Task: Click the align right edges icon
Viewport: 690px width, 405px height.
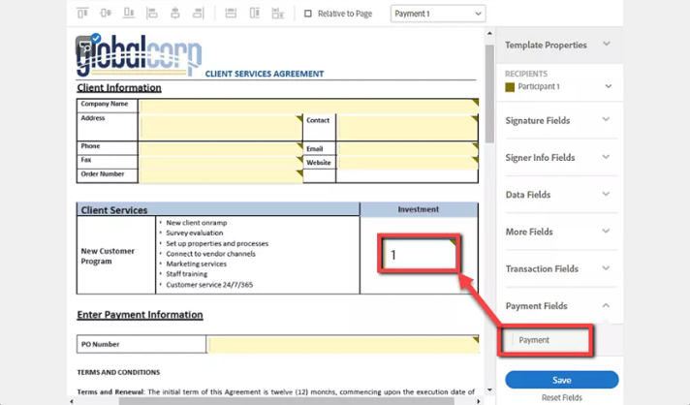Action: [198, 14]
